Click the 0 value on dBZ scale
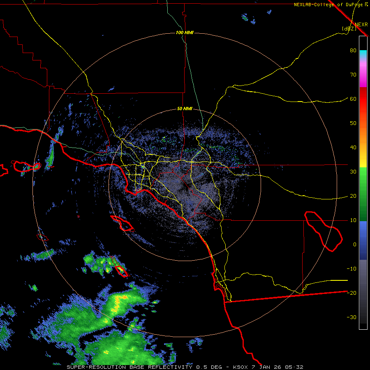 pyautogui.click(x=355, y=245)
